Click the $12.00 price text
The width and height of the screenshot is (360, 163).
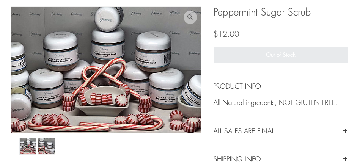pos(226,34)
